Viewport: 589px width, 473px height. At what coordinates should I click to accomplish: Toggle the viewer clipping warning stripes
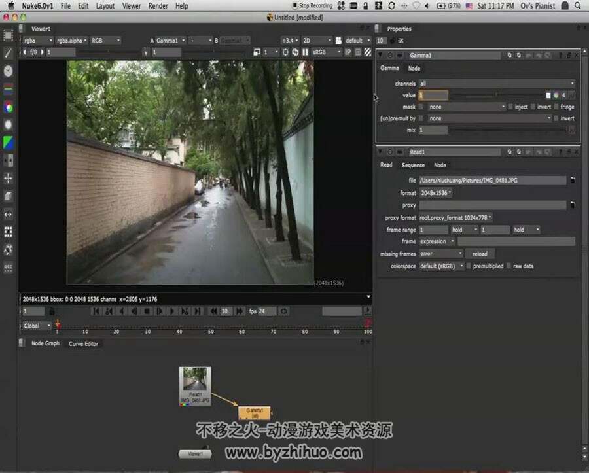(x=368, y=52)
